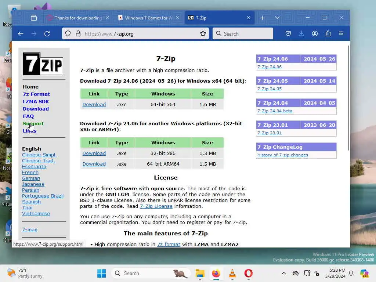Screen dimensions: 376x282
Task: Switch language to French
Action: (x=30, y=173)
